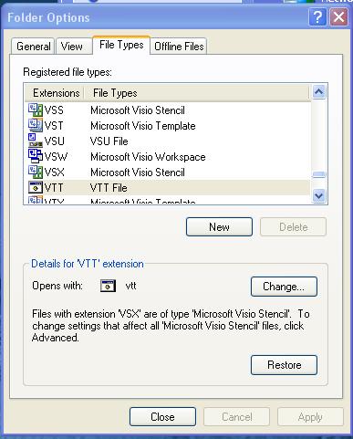
Task: Click the 'VSU File' type text
Action: click(x=109, y=141)
